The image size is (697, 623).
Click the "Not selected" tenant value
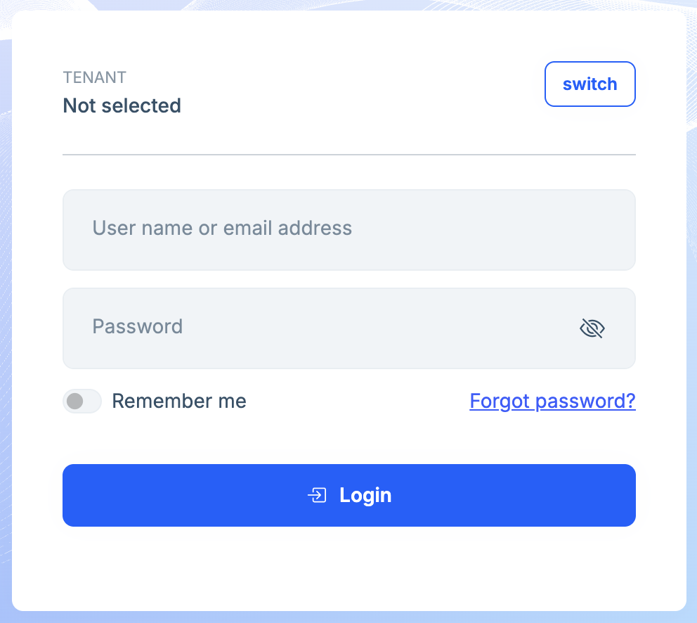(x=122, y=105)
